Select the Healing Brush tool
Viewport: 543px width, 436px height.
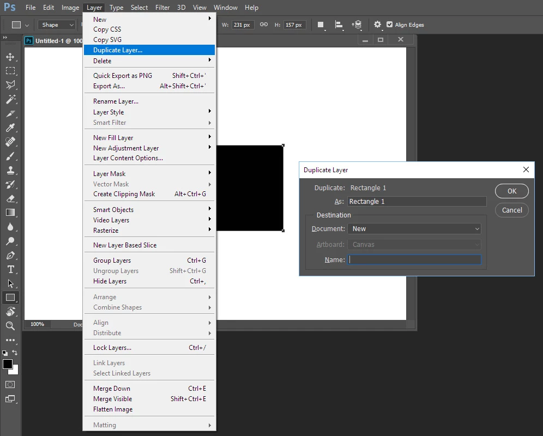(x=10, y=142)
